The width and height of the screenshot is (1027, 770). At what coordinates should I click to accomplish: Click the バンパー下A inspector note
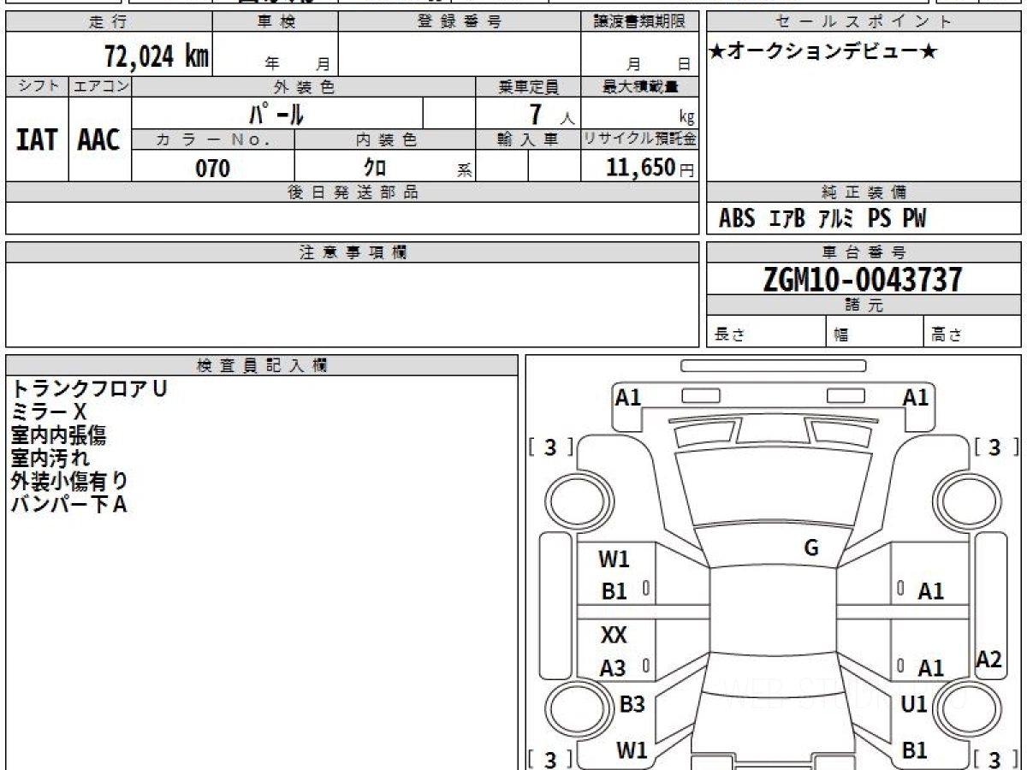(68, 504)
